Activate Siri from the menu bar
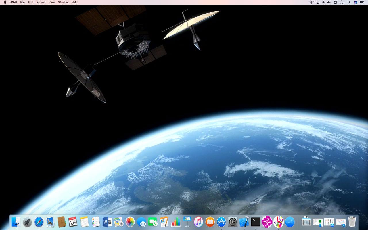The image size is (368, 230). pyautogui.click(x=355, y=2)
